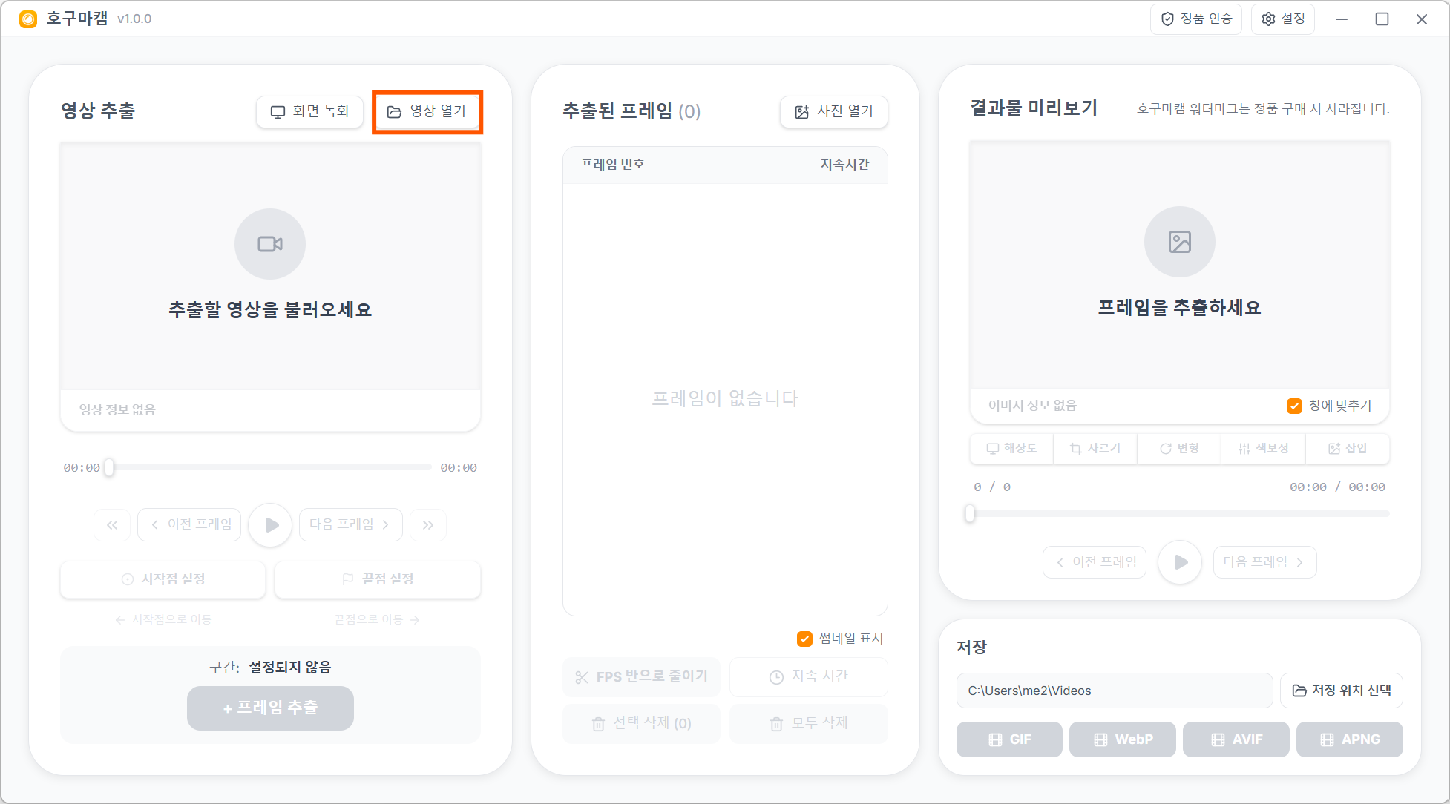The image size is (1450, 804).
Task: Jump backward with the double-left chevron
Action: point(112,525)
